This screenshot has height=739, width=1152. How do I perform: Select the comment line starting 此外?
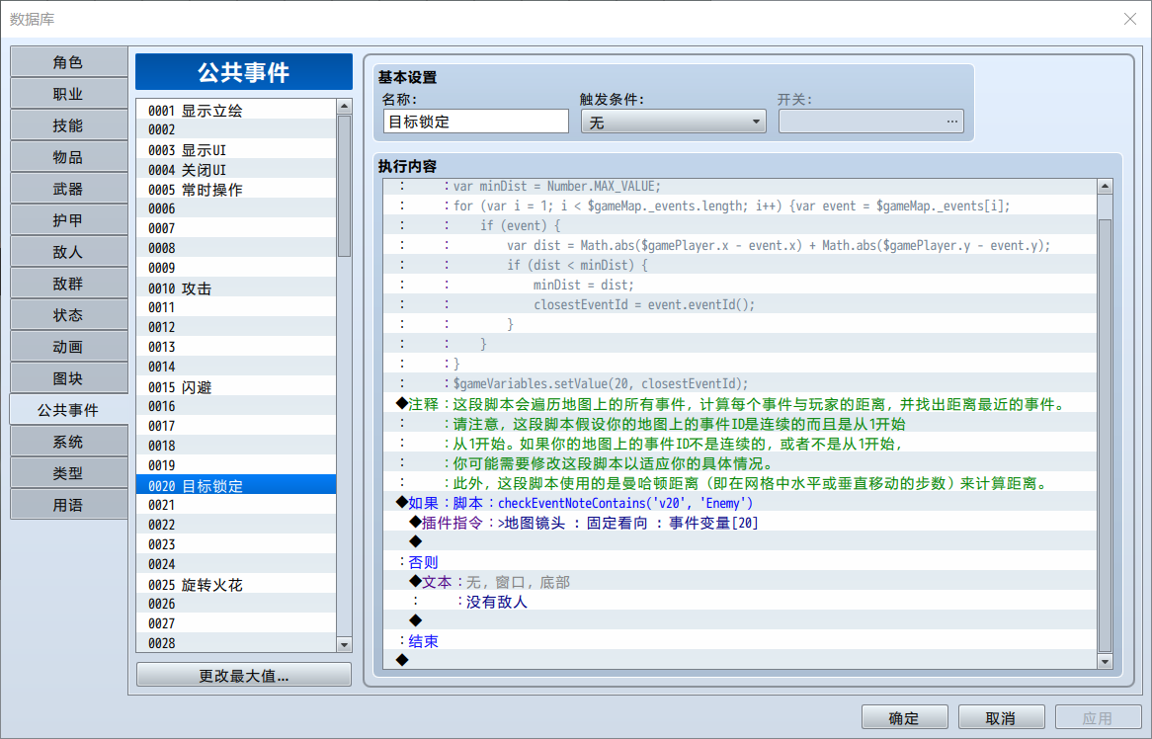[740, 483]
